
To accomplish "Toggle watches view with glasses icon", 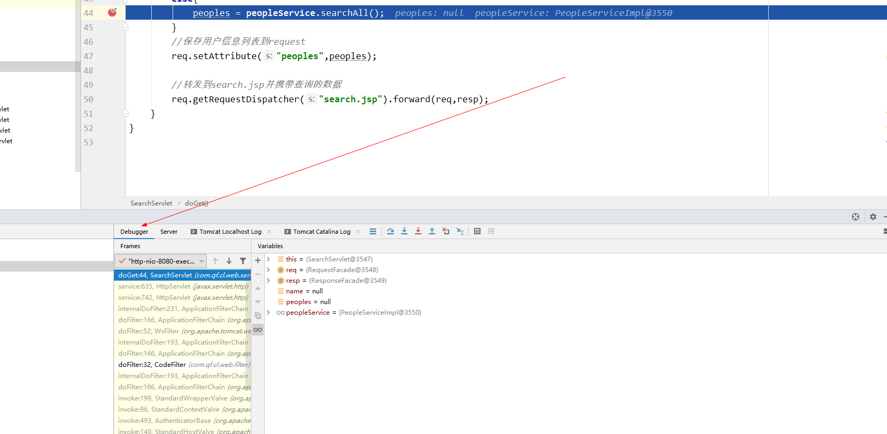I will [x=258, y=330].
